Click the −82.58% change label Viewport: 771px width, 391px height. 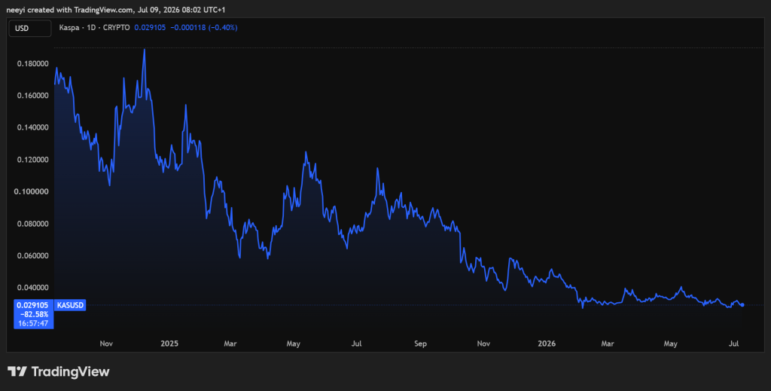click(33, 314)
